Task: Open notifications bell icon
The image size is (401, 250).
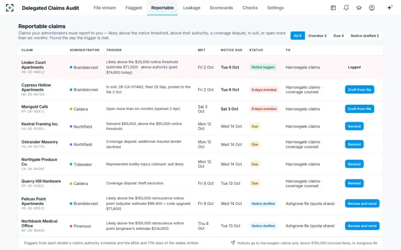Action: click(346, 8)
